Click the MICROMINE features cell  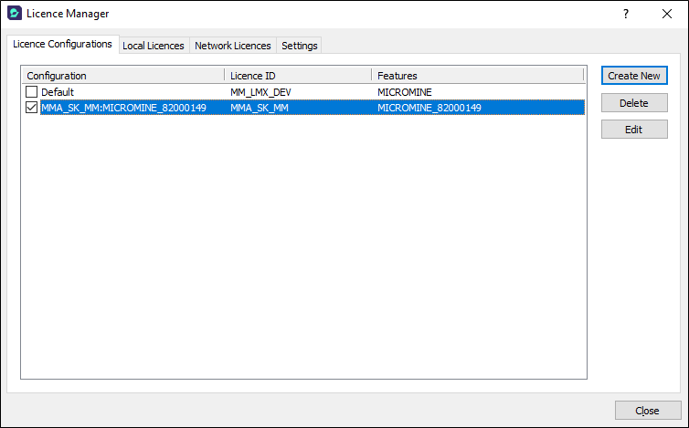[x=405, y=92]
